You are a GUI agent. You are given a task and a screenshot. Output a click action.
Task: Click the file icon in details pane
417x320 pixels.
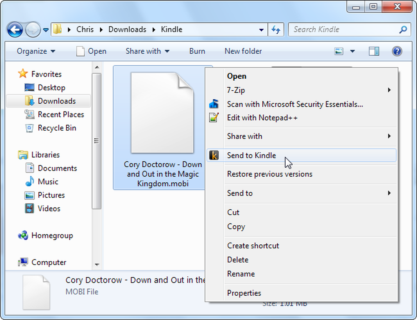(36, 293)
